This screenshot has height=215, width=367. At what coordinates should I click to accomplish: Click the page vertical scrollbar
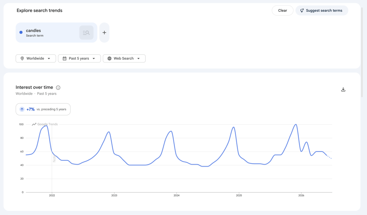tap(362, 52)
